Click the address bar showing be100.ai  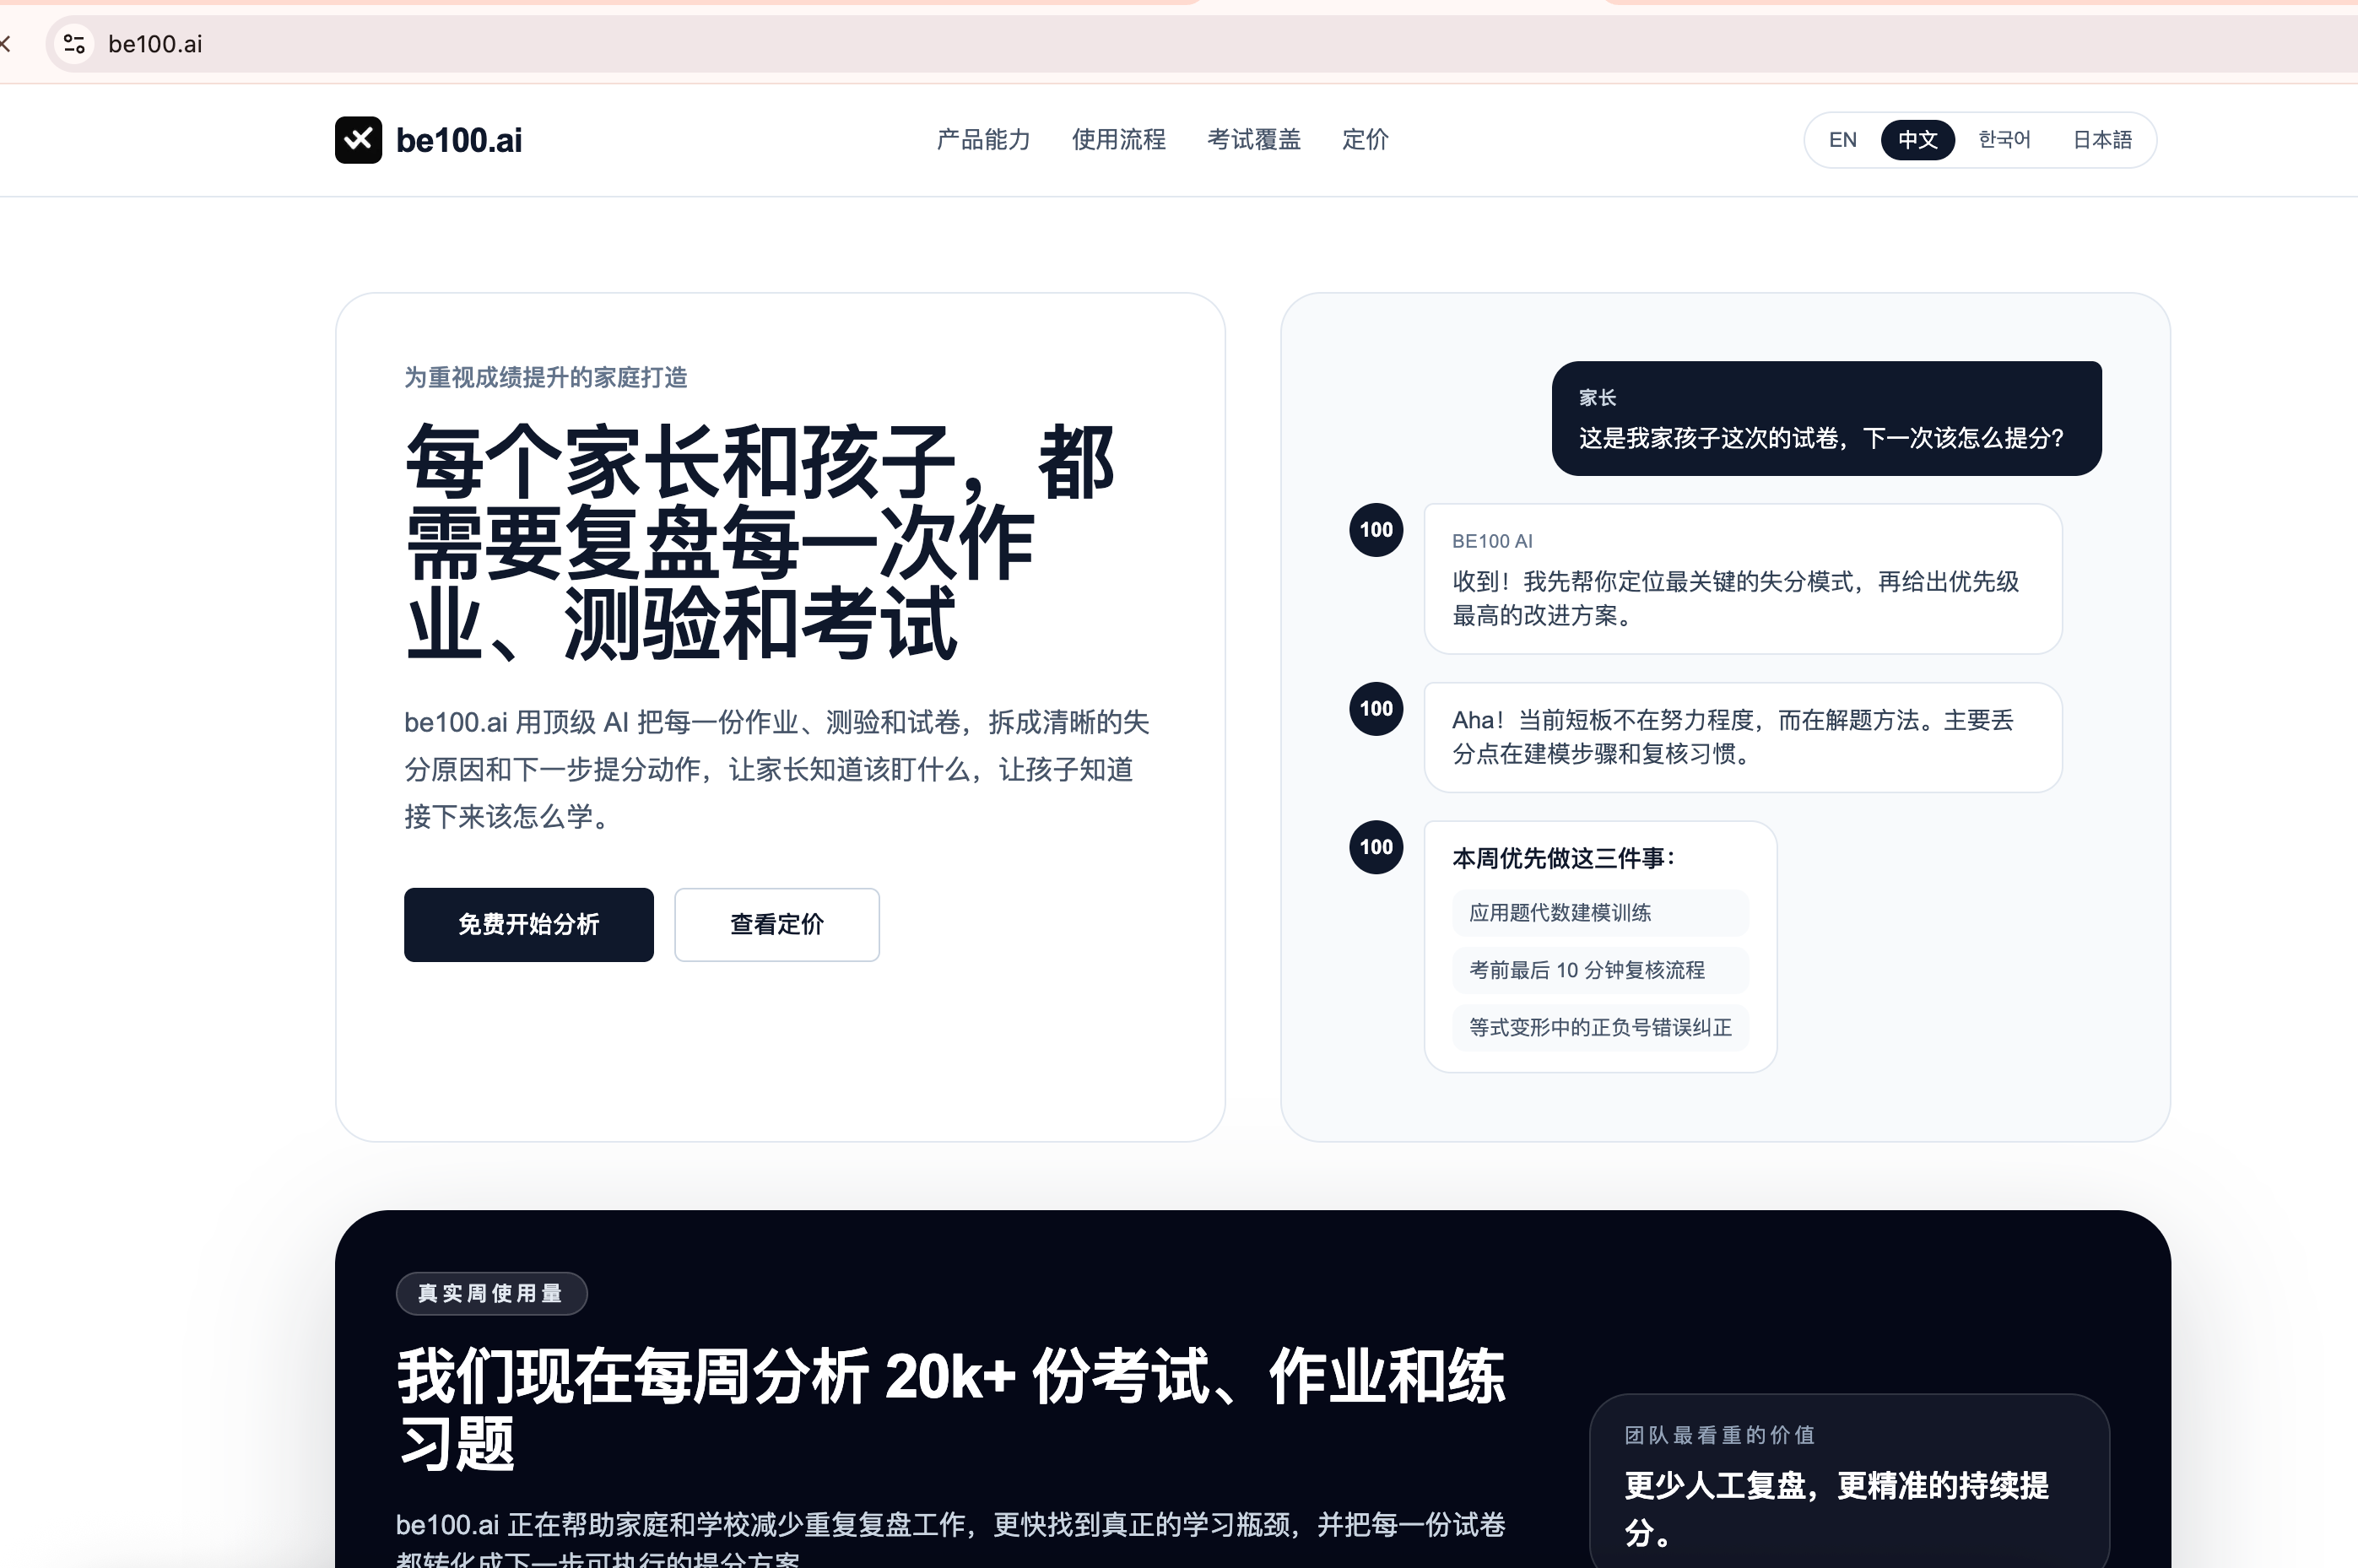pos(1200,44)
